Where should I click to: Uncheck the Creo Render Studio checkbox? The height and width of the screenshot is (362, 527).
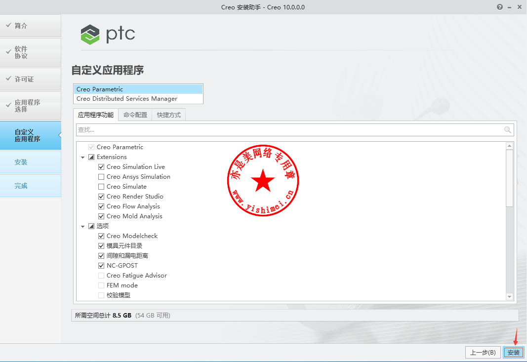tap(101, 197)
